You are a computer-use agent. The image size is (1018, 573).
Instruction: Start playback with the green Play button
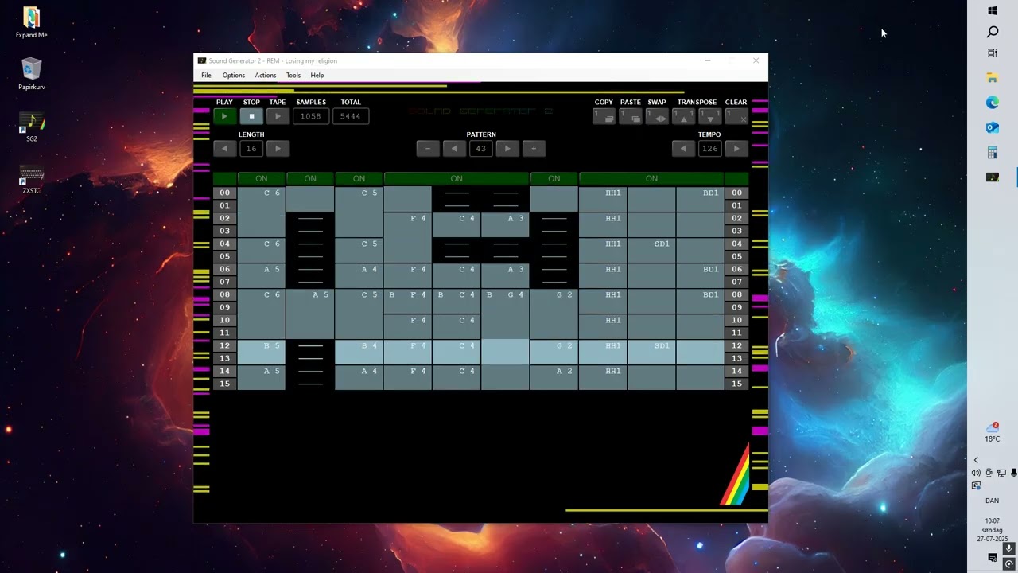pyautogui.click(x=224, y=116)
